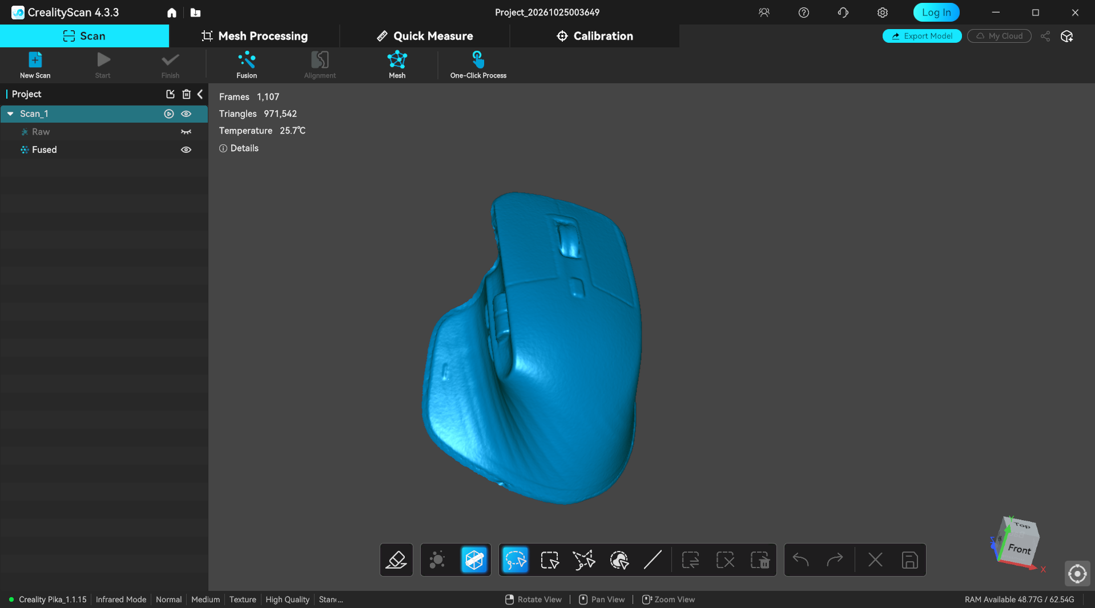Click the Log In button

pos(936,13)
